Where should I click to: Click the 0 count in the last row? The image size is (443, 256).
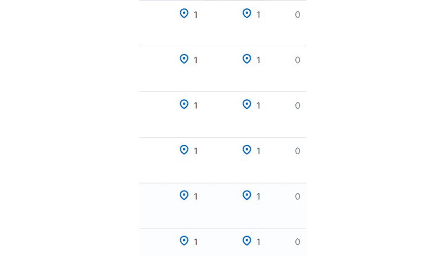point(297,242)
